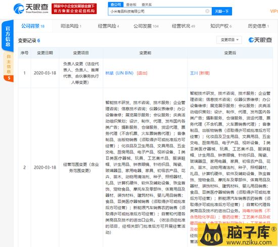Click the [新增] tag beside 王川
278x247 pixels.
[x=204, y=73]
